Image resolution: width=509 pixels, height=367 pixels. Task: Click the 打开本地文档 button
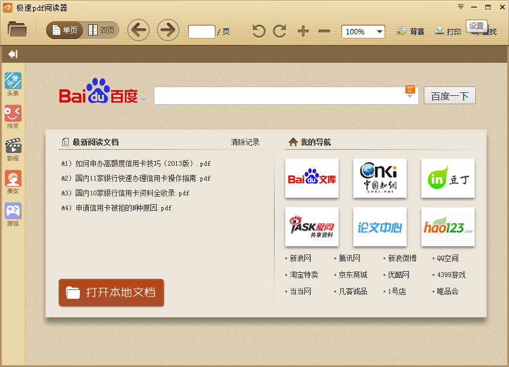[111, 292]
